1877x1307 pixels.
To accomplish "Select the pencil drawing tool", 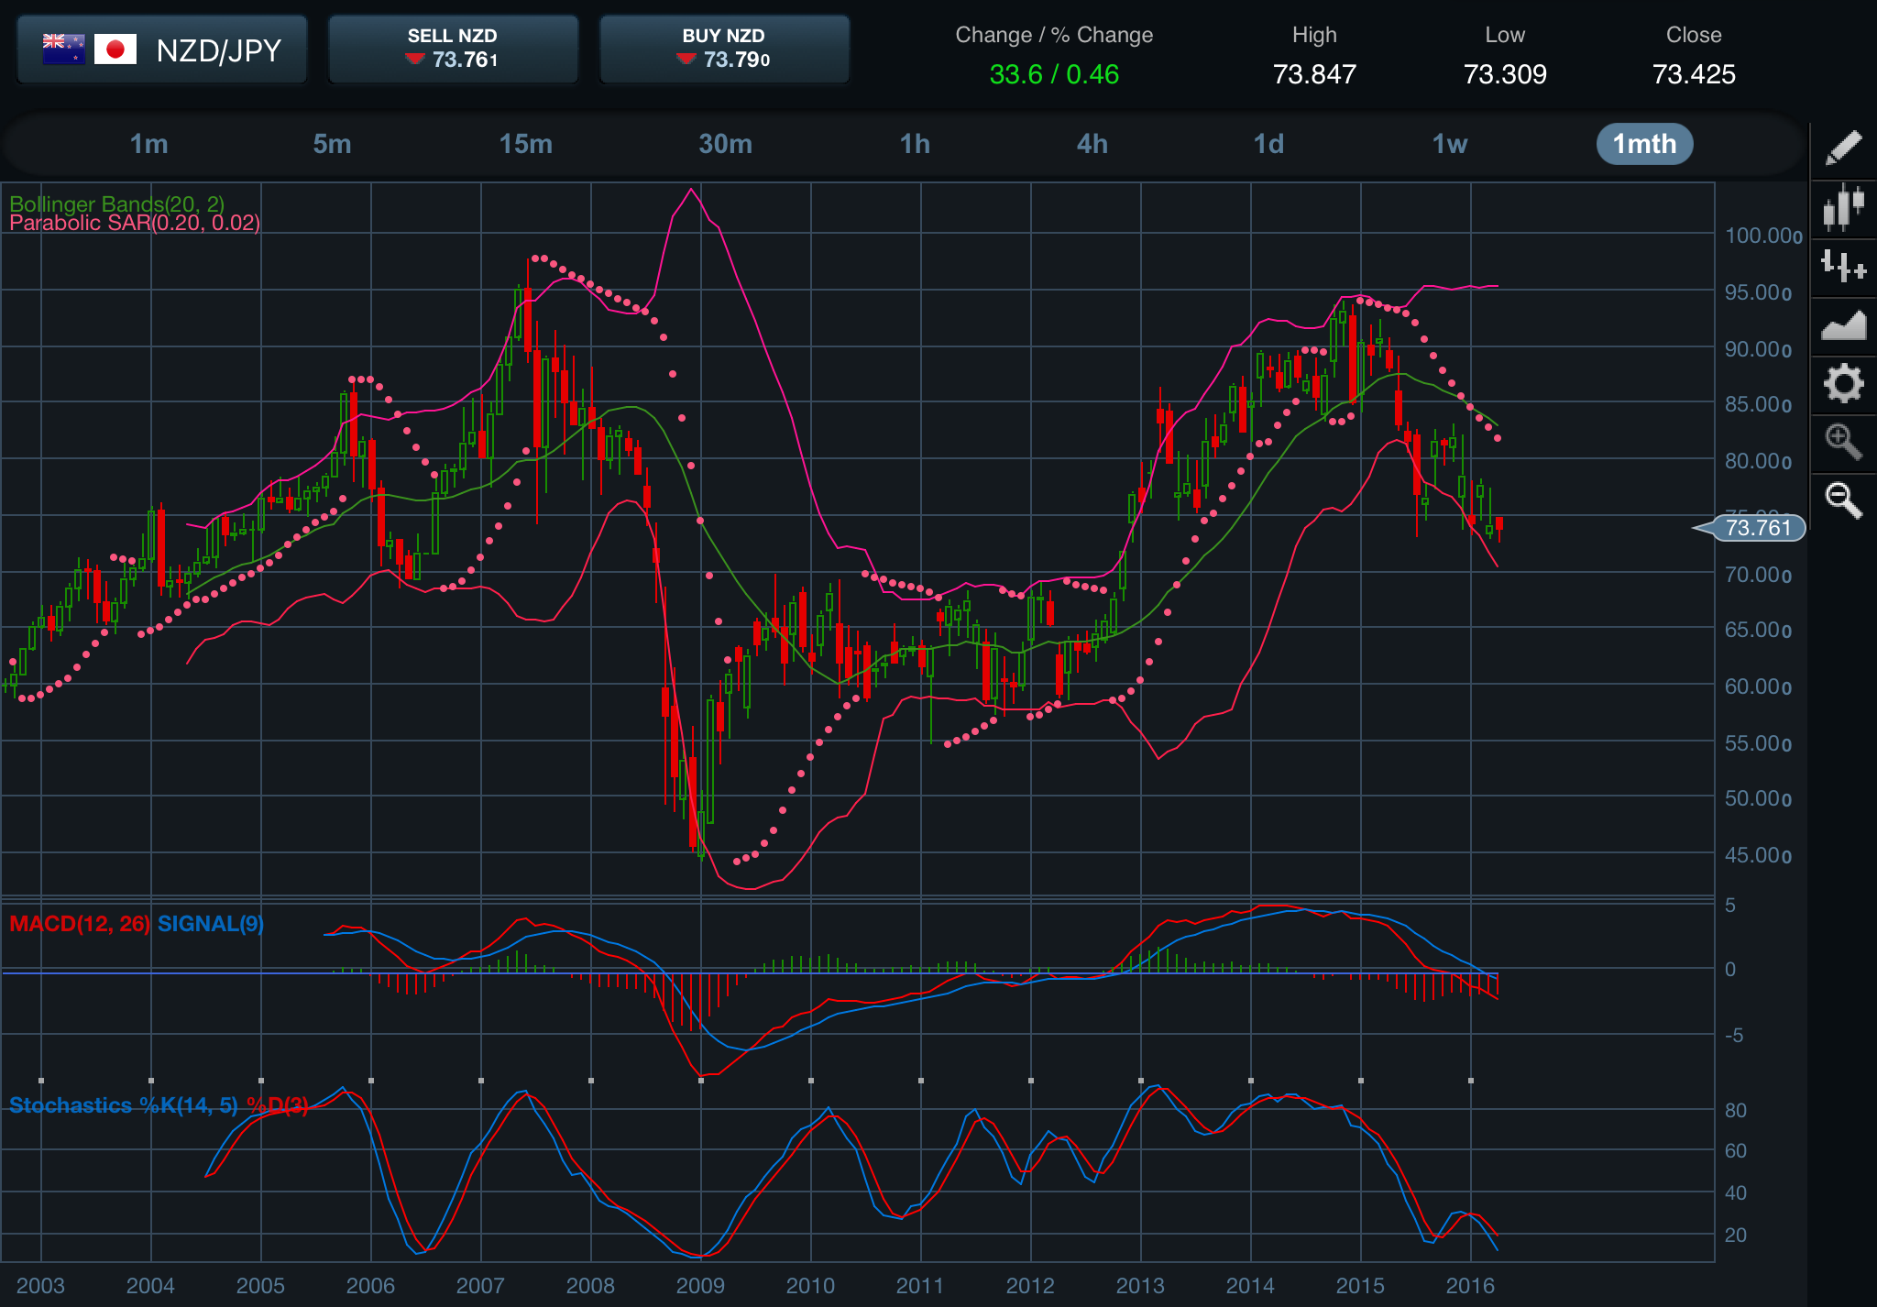I will coord(1843,148).
